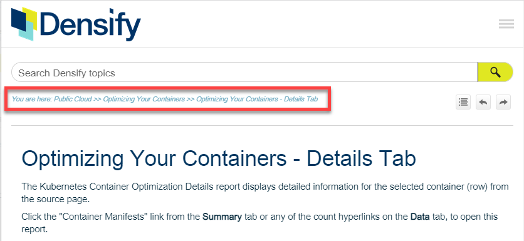Click the bold Summary word in text

[223, 217]
